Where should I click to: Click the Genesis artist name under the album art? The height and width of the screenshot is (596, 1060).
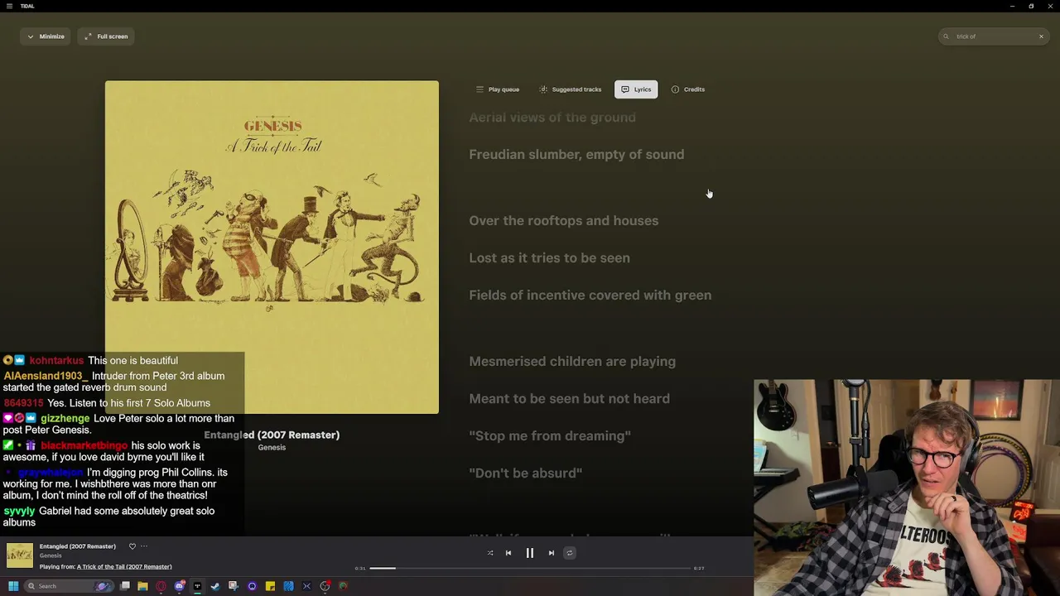point(272,448)
